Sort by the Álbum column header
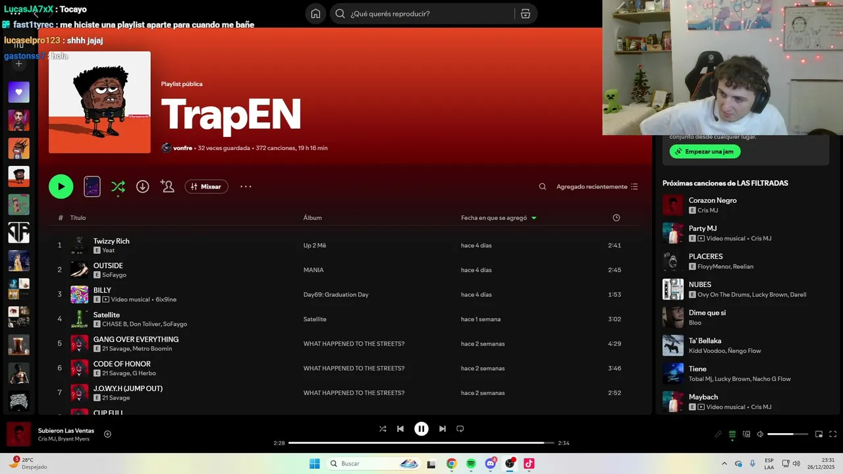843x474 pixels. pos(312,218)
